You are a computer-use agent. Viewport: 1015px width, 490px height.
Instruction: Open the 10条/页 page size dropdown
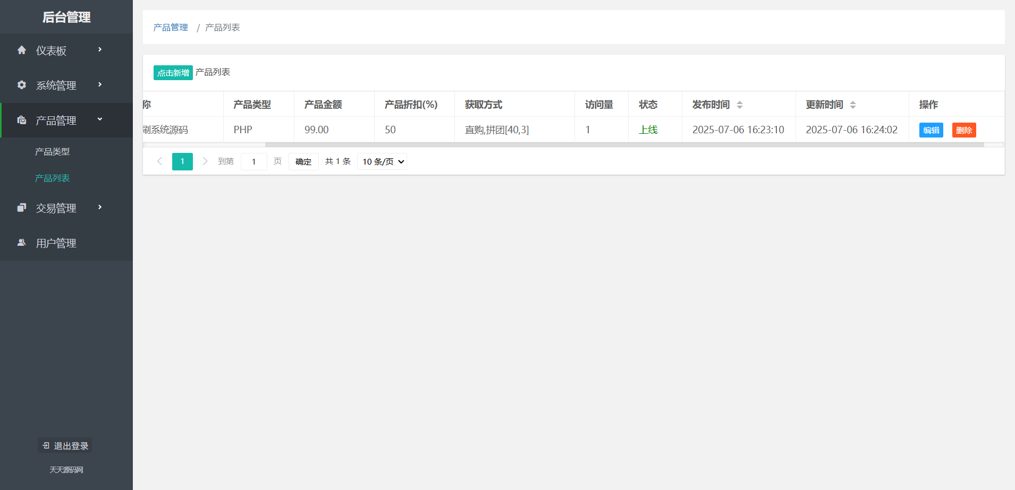tap(382, 161)
